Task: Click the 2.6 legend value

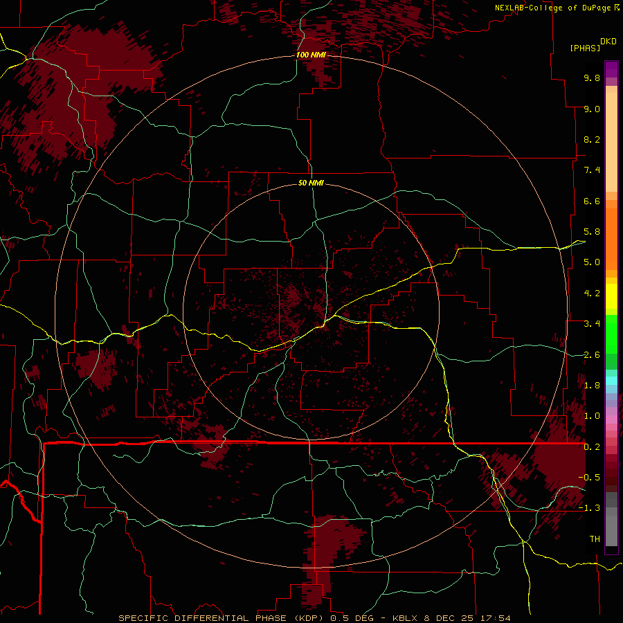Action: [x=592, y=355]
